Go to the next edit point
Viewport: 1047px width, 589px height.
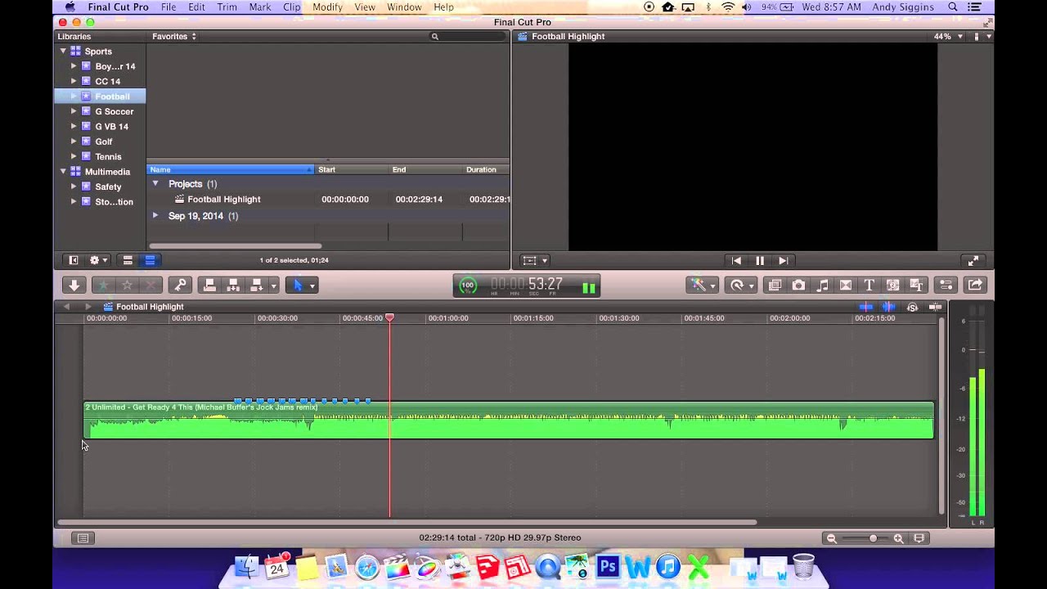point(783,260)
